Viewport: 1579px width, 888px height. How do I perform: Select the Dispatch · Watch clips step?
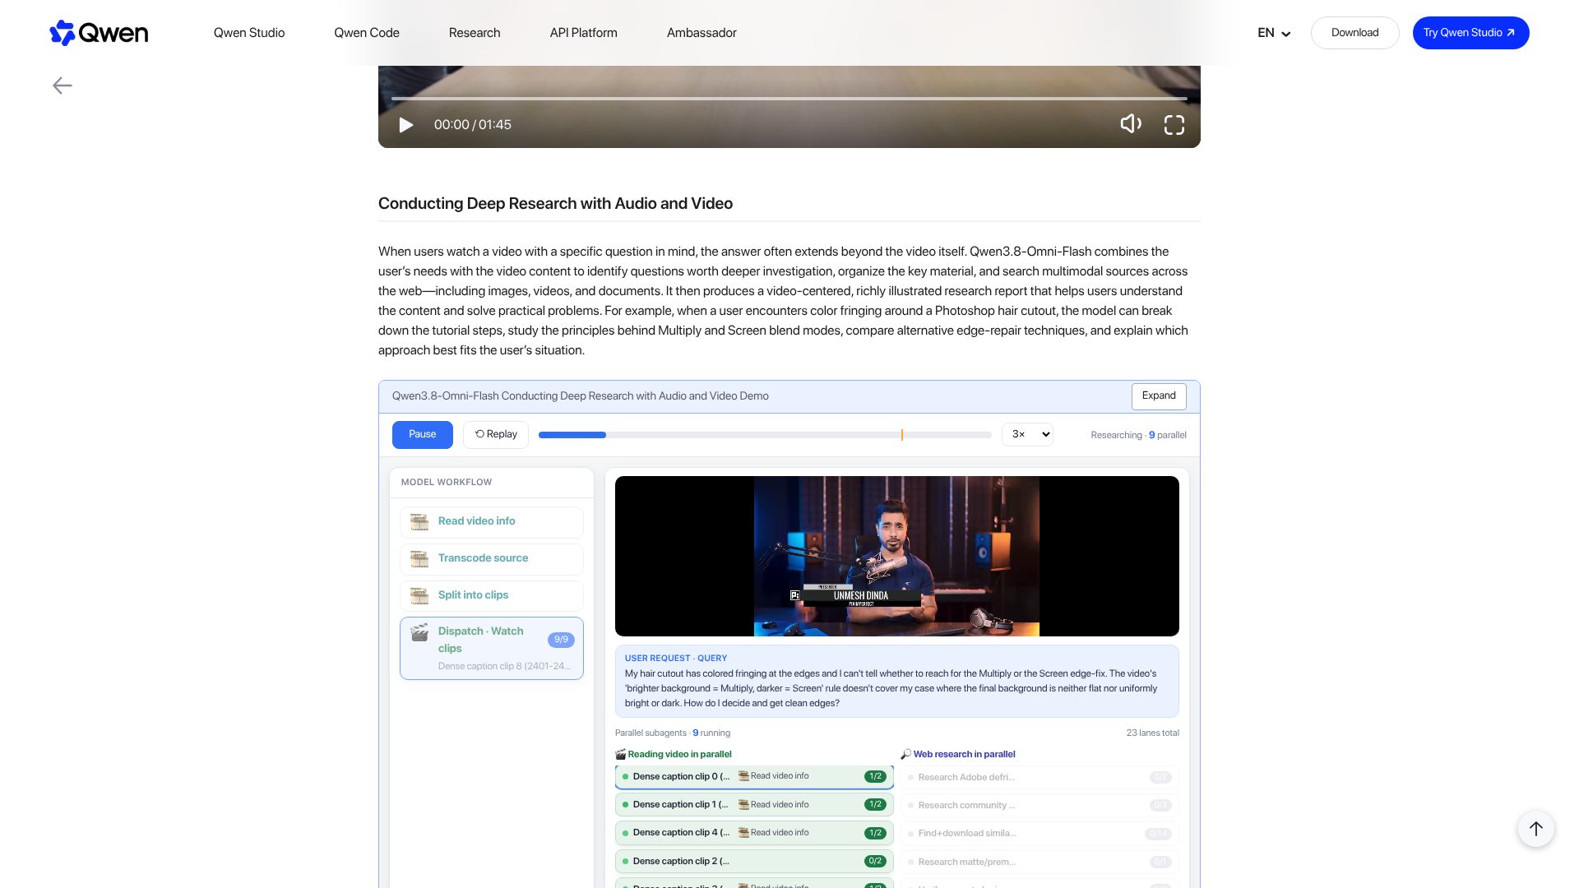point(492,649)
